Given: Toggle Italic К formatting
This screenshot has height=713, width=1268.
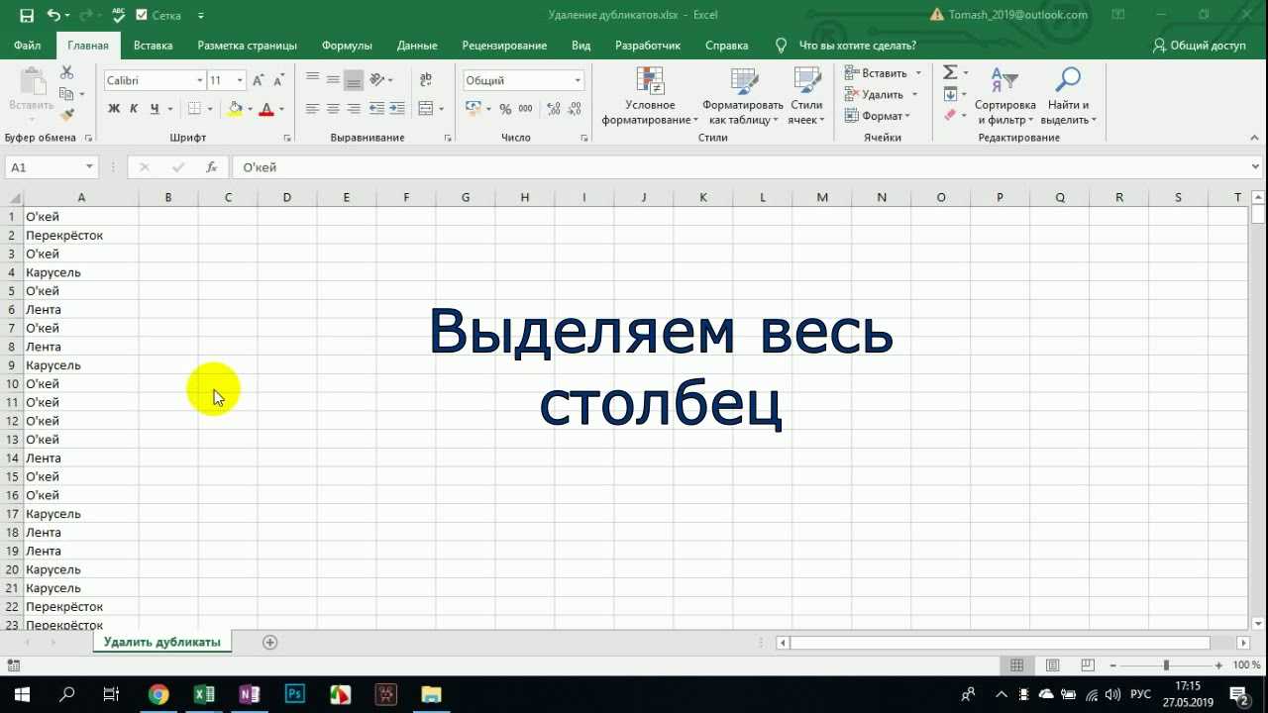Looking at the screenshot, I should coord(134,109).
